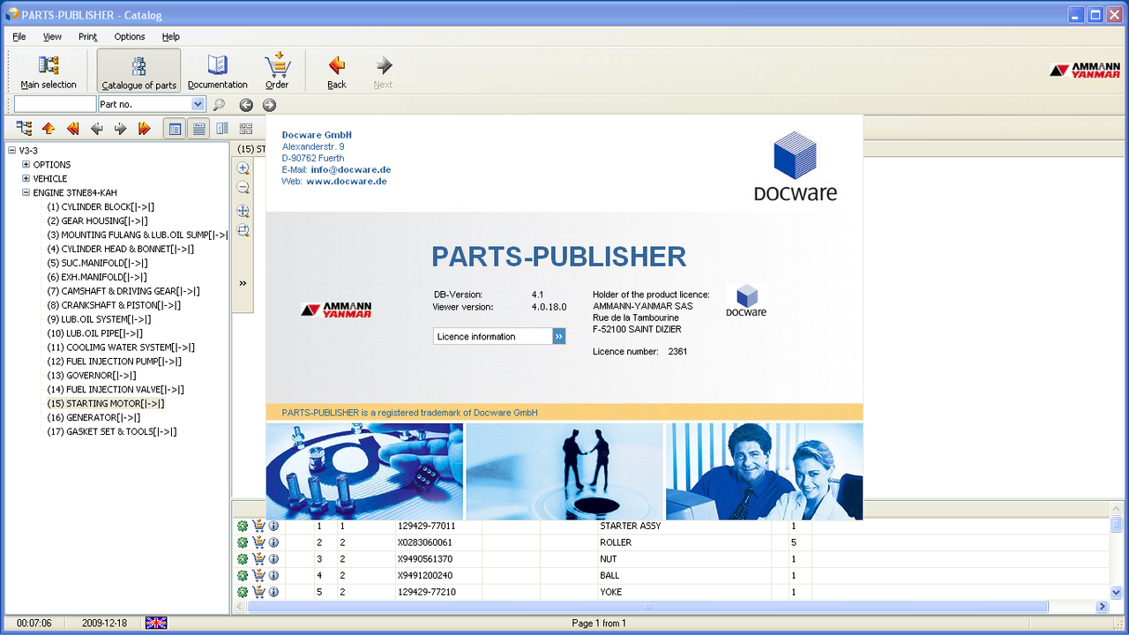The height and width of the screenshot is (635, 1129).
Task: Click the tree structure view icon
Action: 24,129
